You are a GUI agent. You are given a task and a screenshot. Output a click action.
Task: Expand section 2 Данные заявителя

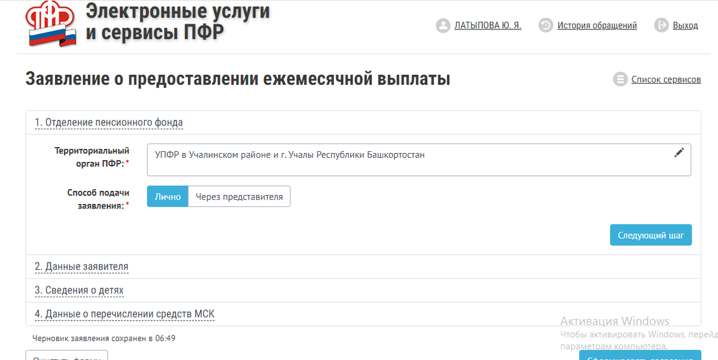click(81, 267)
